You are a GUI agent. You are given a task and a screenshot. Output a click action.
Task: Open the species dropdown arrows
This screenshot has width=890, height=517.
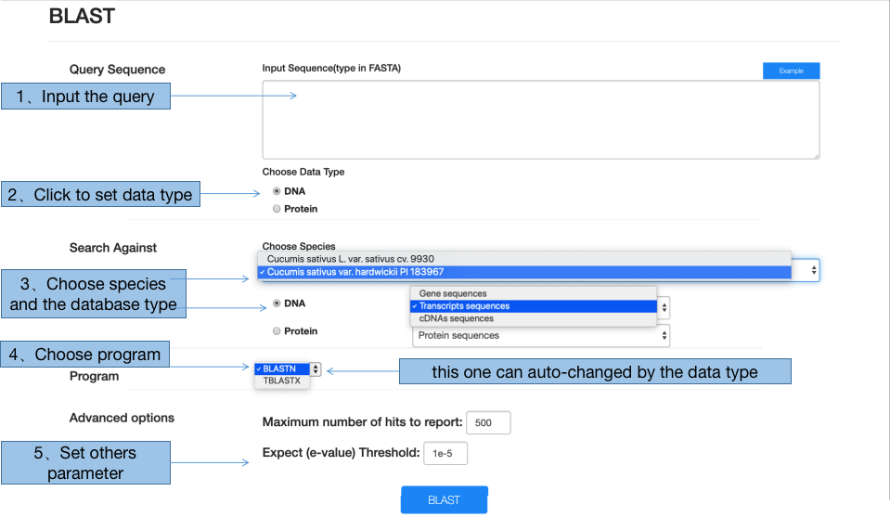813,270
